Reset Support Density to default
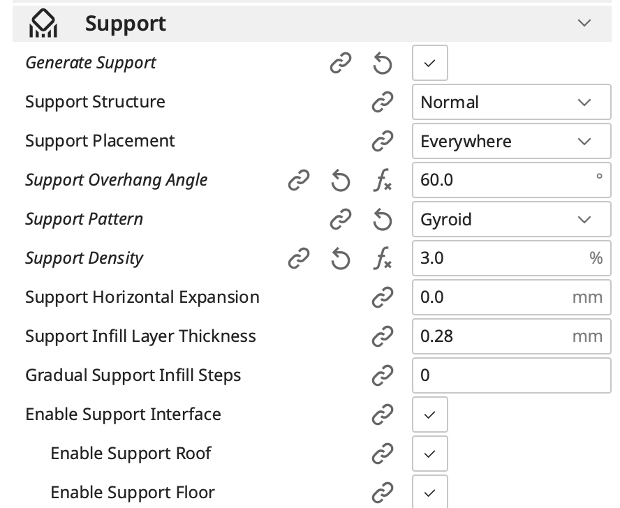This screenshot has width=620, height=508. [x=340, y=259]
